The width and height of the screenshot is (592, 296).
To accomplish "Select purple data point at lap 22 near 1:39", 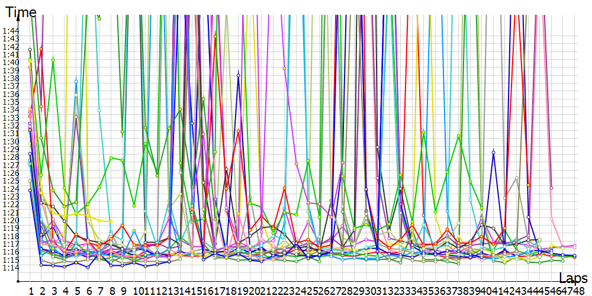I will [x=285, y=68].
